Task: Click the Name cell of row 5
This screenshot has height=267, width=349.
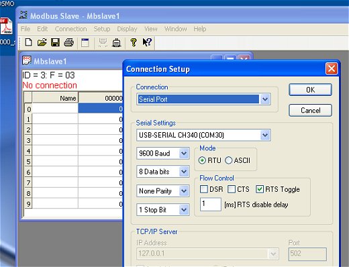Action: click(x=55, y=161)
